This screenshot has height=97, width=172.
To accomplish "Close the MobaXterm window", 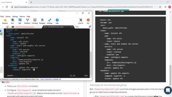I will click(89, 13).
